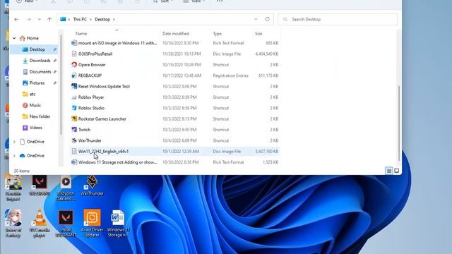Image resolution: width=452 pixels, height=254 pixels.
Task: Select Home in the navigation pane
Action: coord(32,38)
